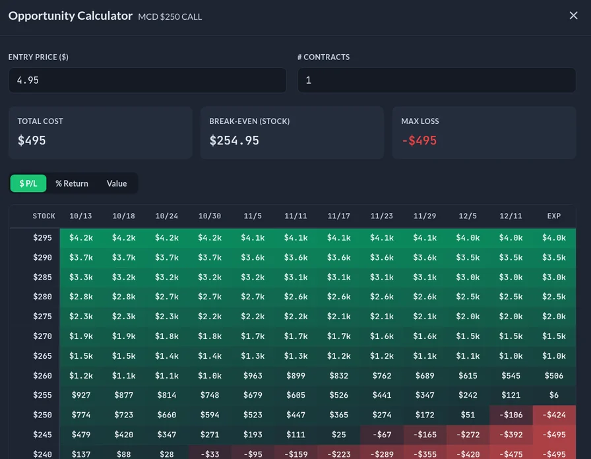This screenshot has height=459, width=591.
Task: Select the $441 cell in $255 row
Action: click(381, 395)
